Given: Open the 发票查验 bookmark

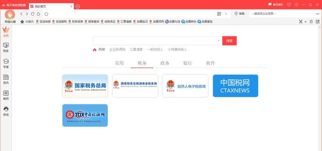Looking at the screenshot, I should coord(205,22).
